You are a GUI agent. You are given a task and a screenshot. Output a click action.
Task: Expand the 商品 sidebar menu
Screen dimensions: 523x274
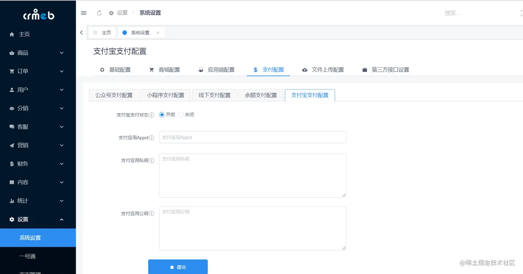pos(62,53)
